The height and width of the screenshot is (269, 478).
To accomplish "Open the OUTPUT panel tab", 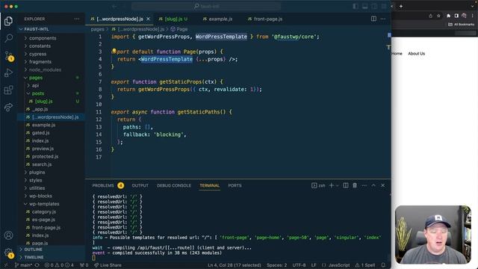I will (140, 185).
